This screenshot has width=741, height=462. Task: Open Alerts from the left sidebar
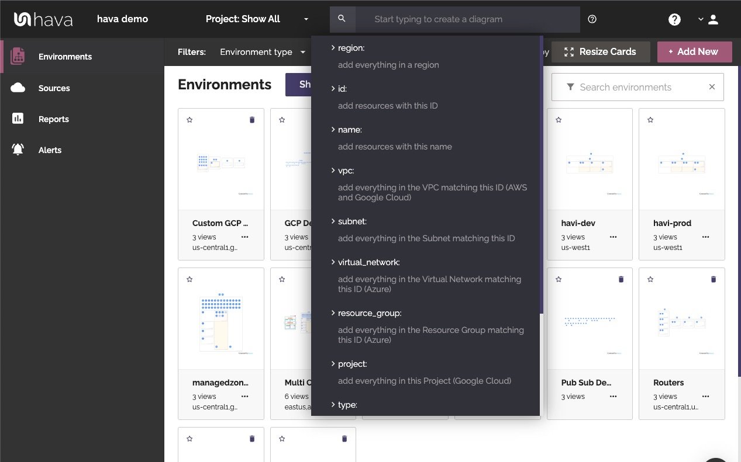(x=49, y=150)
